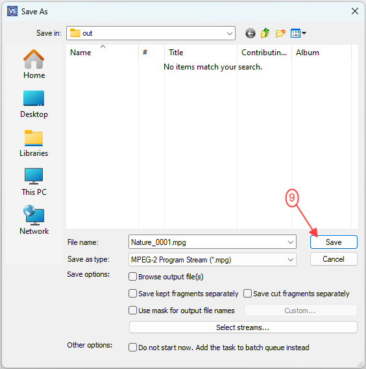Create a new folder icon

[280, 33]
